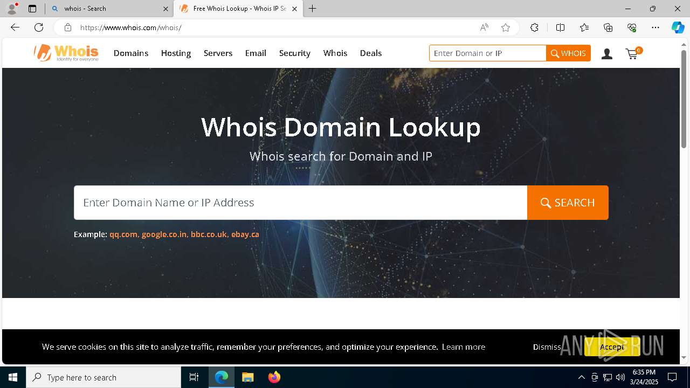This screenshot has height=388, width=690.
Task: Open the Hosting menu
Action: (x=176, y=53)
